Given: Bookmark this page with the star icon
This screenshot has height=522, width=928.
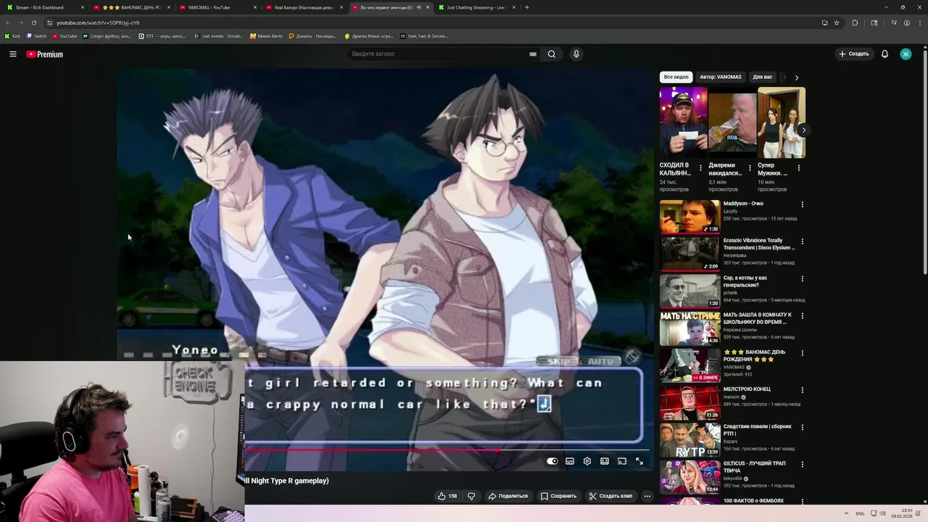Looking at the screenshot, I should (837, 22).
